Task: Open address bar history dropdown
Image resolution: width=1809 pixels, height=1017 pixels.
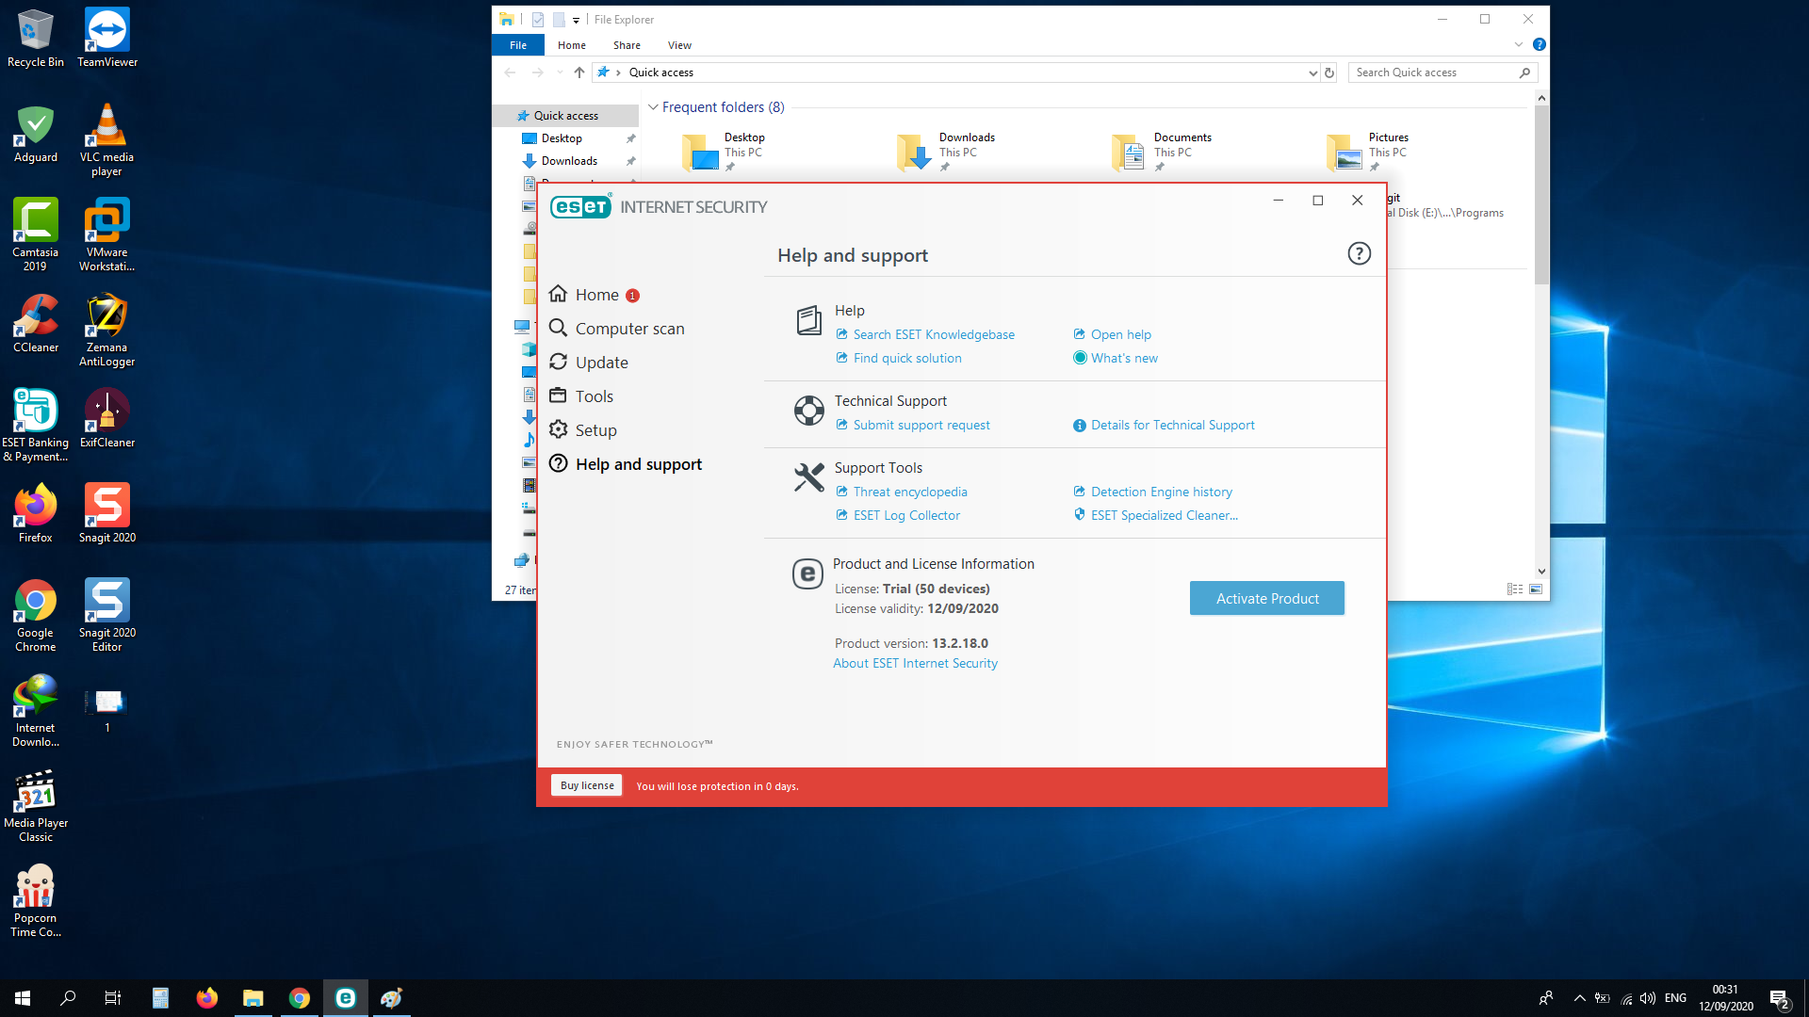Action: coord(1312,73)
